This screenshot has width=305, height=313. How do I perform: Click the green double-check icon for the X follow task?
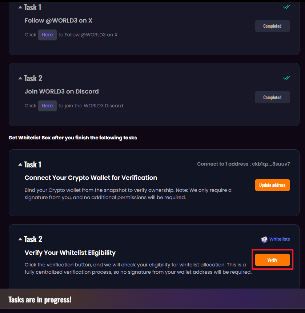coord(286,7)
